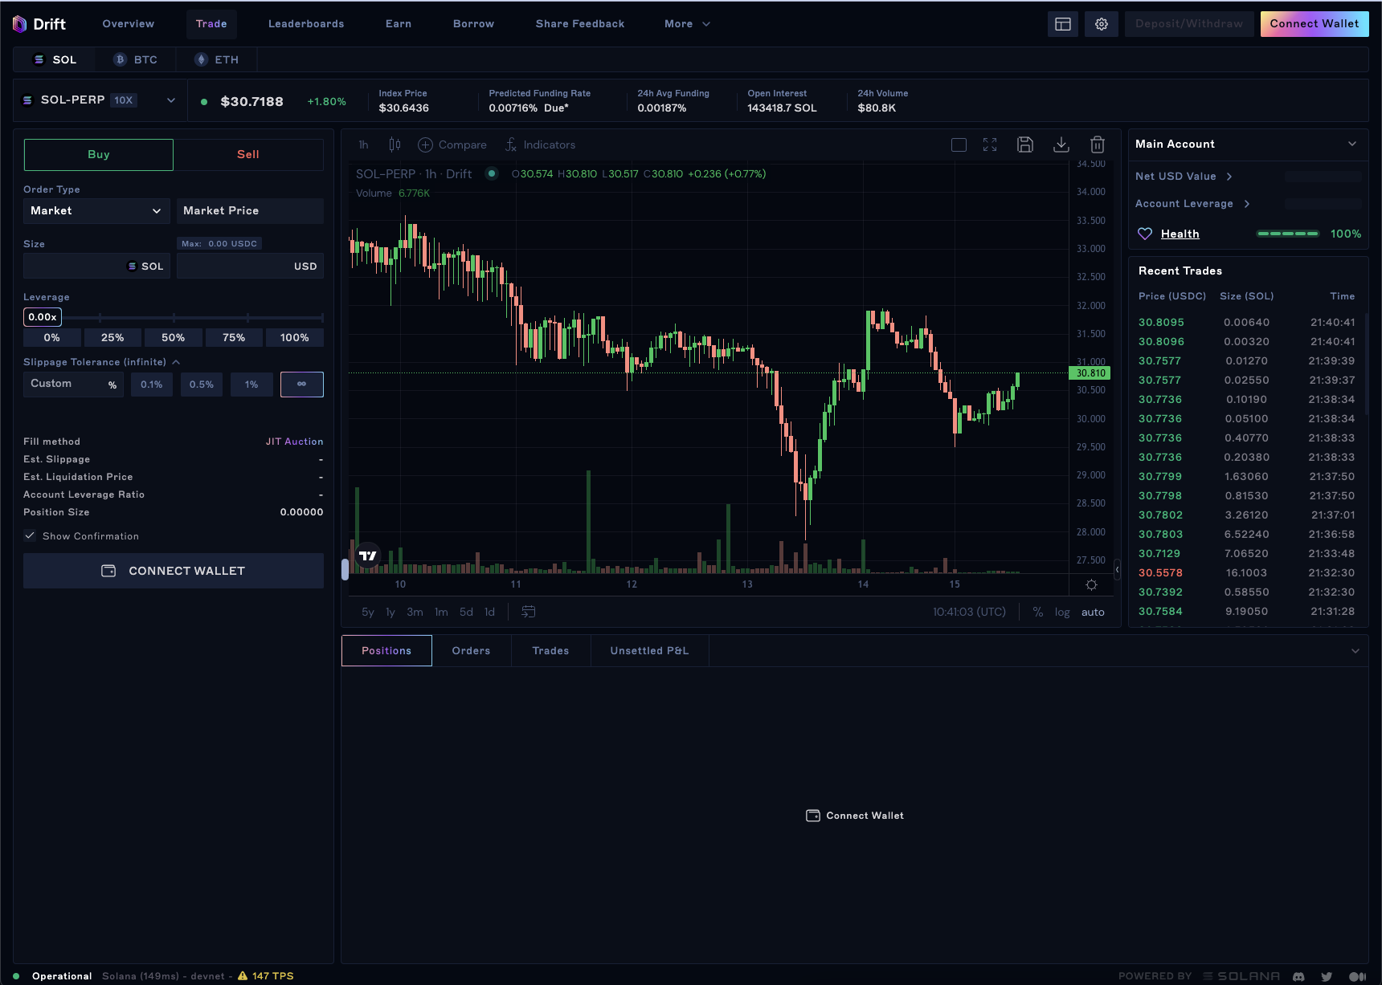Select 1% slippage tolerance

pos(251,385)
